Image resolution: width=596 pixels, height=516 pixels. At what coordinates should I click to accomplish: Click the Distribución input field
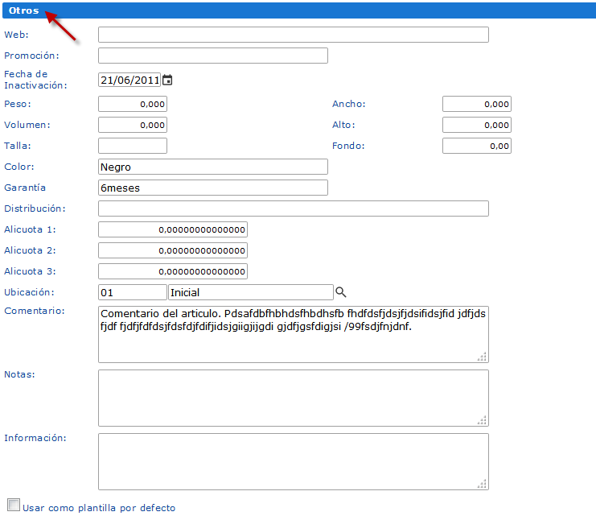pos(294,208)
